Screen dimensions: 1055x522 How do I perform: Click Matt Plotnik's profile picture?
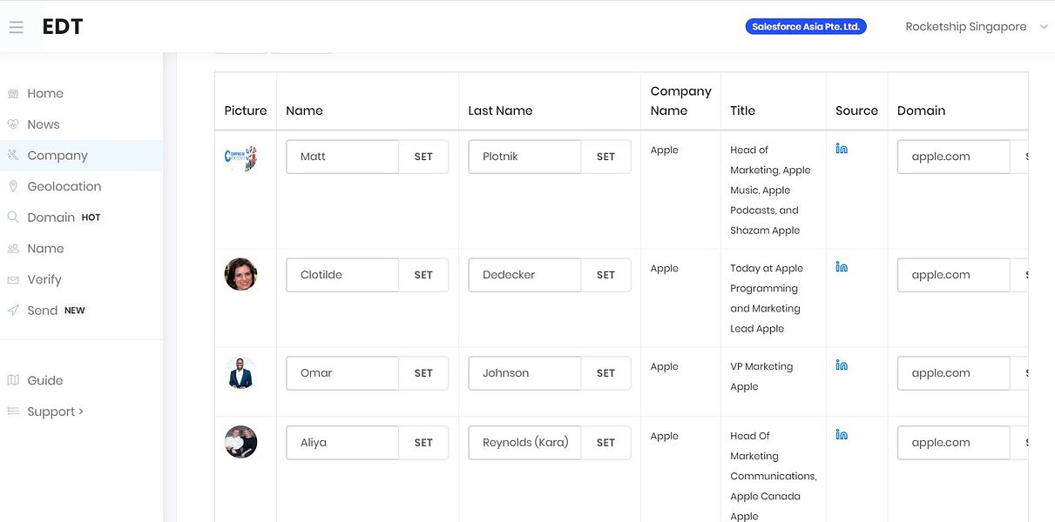240,158
